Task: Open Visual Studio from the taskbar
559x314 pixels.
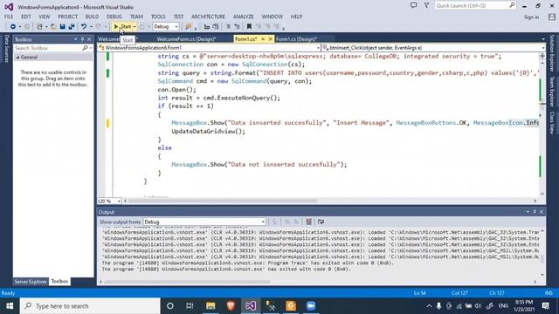Action: pyautogui.click(x=251, y=306)
